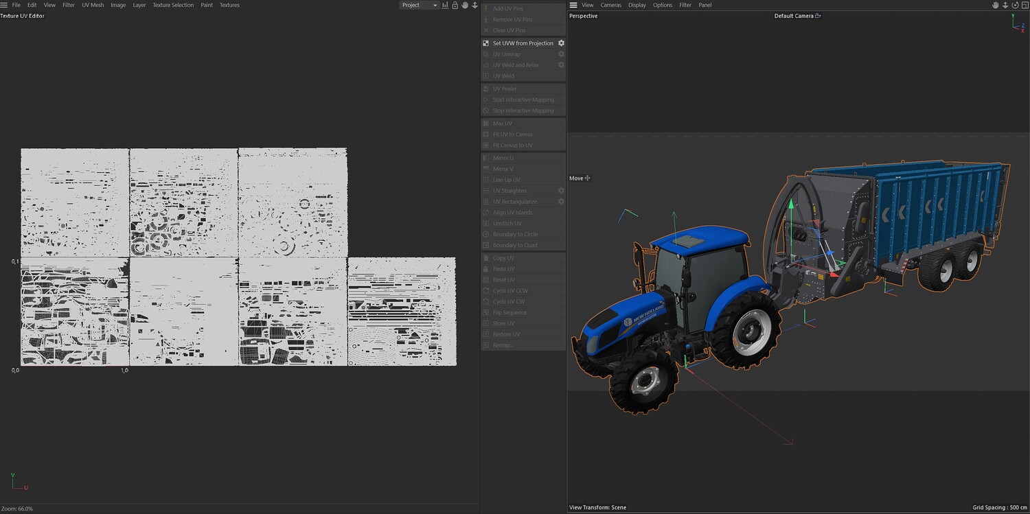Screen dimensions: 1030x514
Task: Click Fit UV to Canvas
Action: click(523, 135)
